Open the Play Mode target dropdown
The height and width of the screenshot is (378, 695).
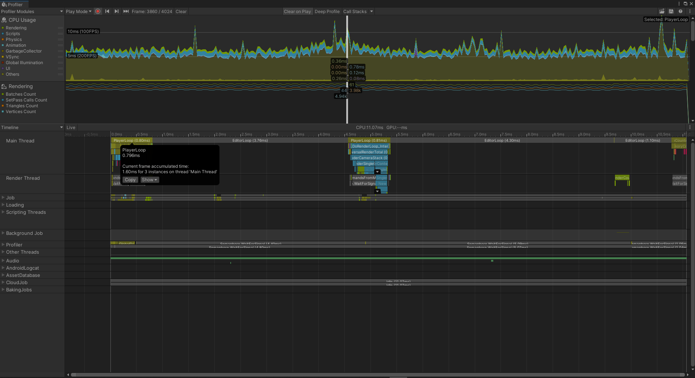(79, 11)
